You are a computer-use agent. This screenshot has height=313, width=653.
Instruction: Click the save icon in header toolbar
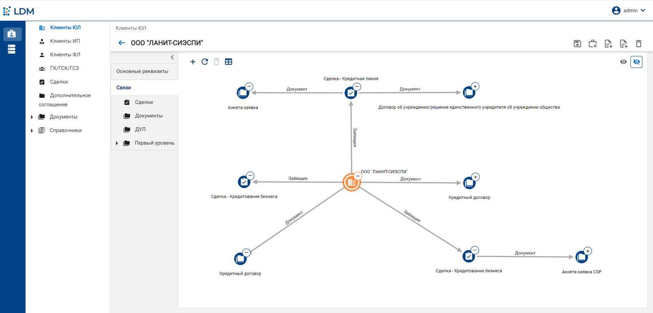[577, 44]
